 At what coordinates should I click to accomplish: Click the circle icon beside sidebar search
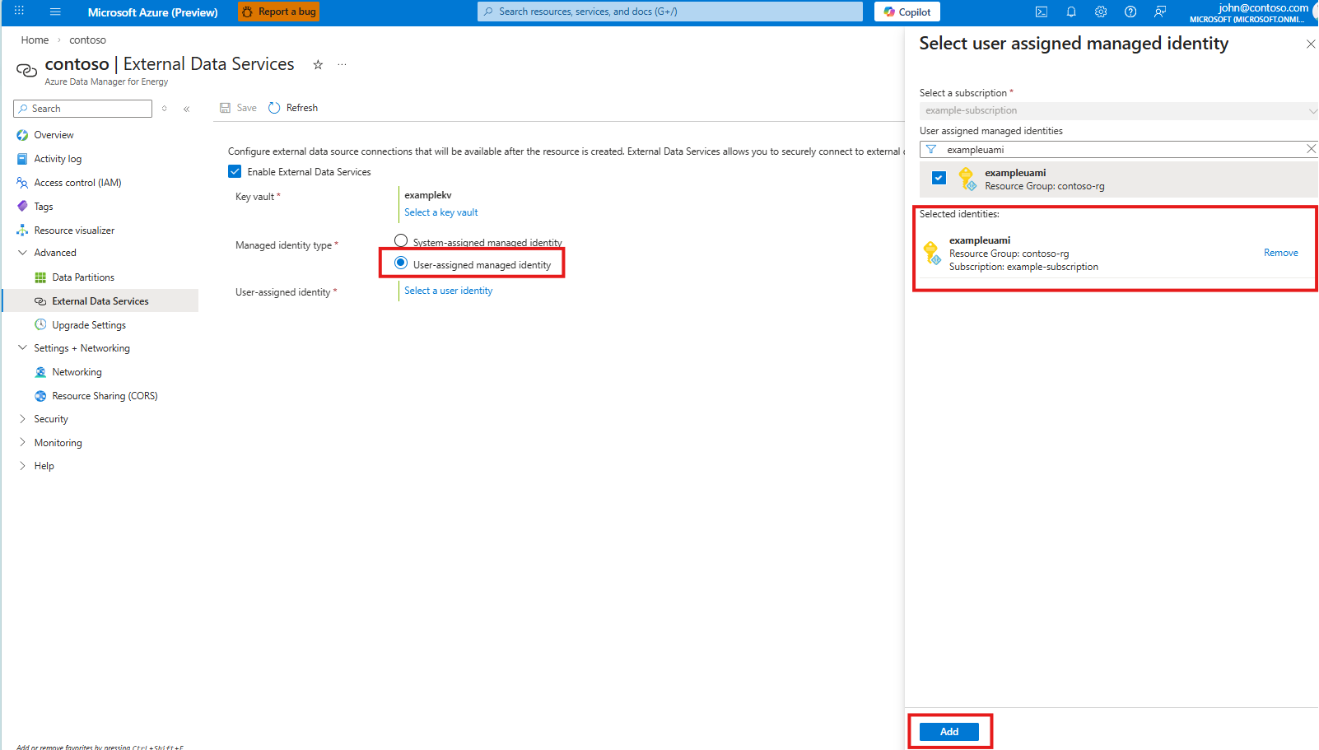click(x=165, y=109)
